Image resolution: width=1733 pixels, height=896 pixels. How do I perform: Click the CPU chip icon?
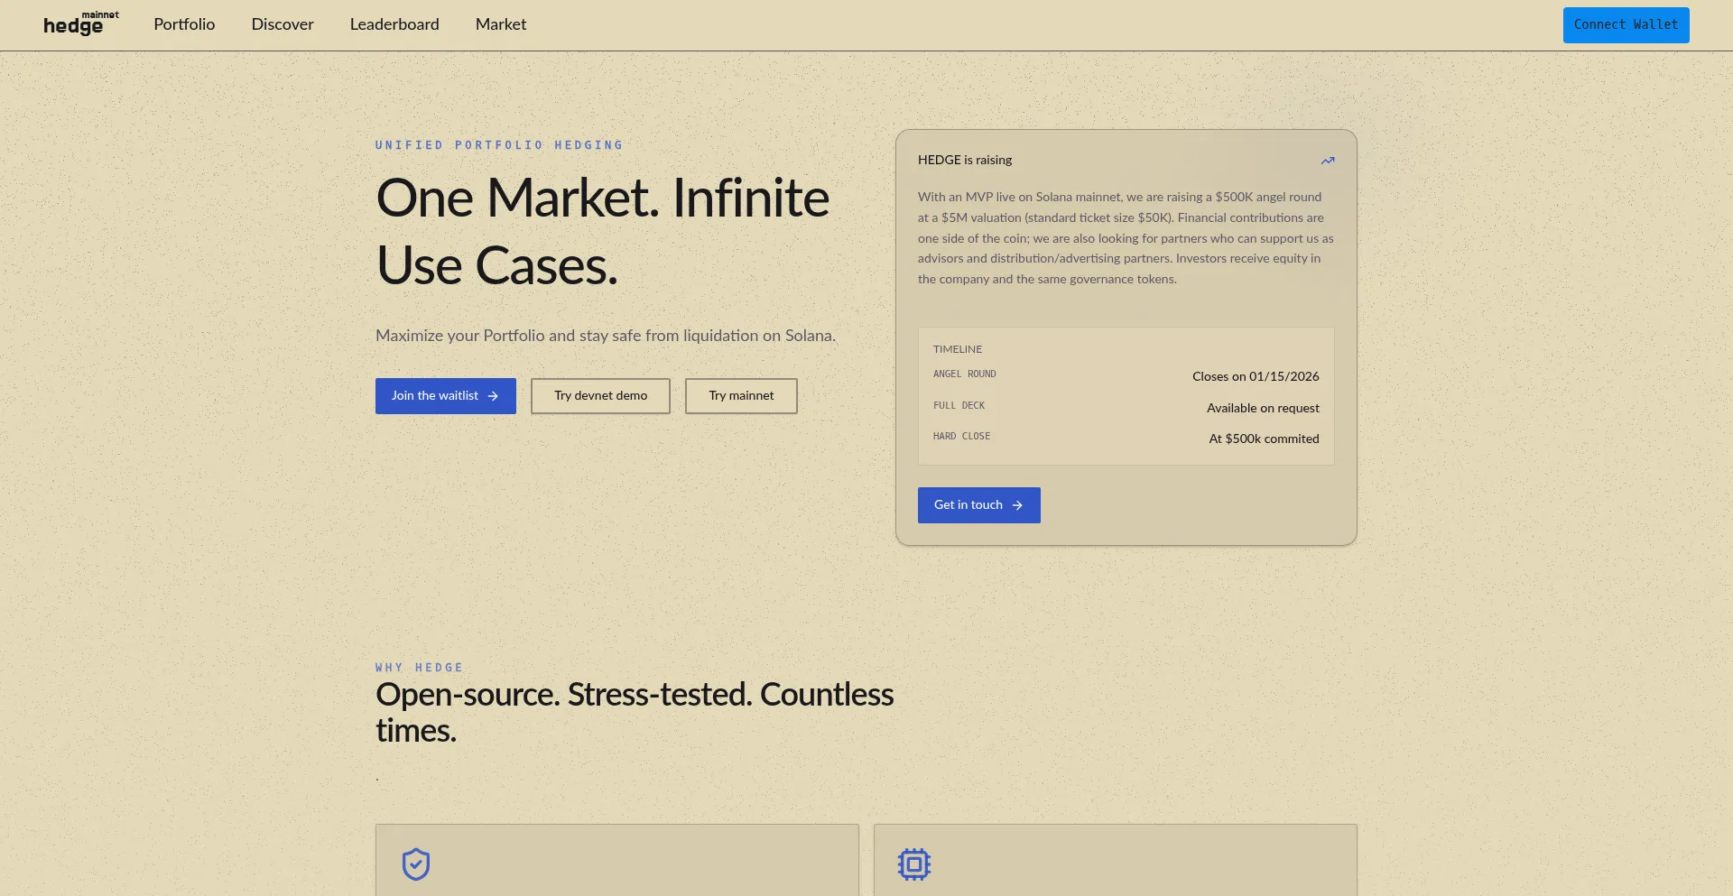tap(913, 864)
